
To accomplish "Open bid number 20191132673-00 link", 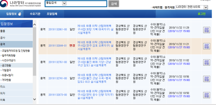I will point(58,95).
